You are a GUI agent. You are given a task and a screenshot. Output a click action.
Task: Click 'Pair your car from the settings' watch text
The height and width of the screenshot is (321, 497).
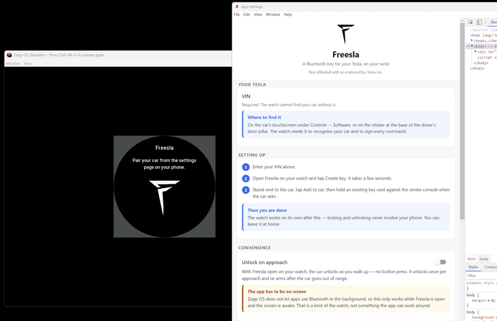click(x=164, y=164)
